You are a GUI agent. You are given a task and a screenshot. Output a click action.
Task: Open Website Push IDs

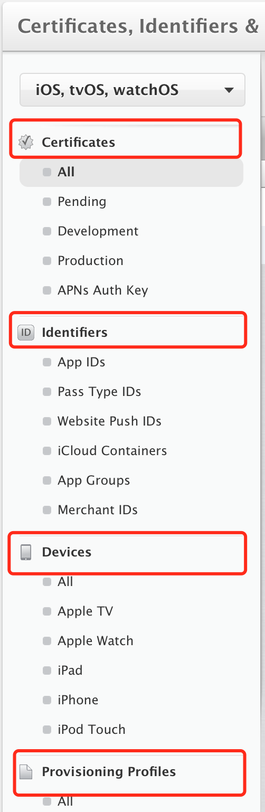(109, 421)
